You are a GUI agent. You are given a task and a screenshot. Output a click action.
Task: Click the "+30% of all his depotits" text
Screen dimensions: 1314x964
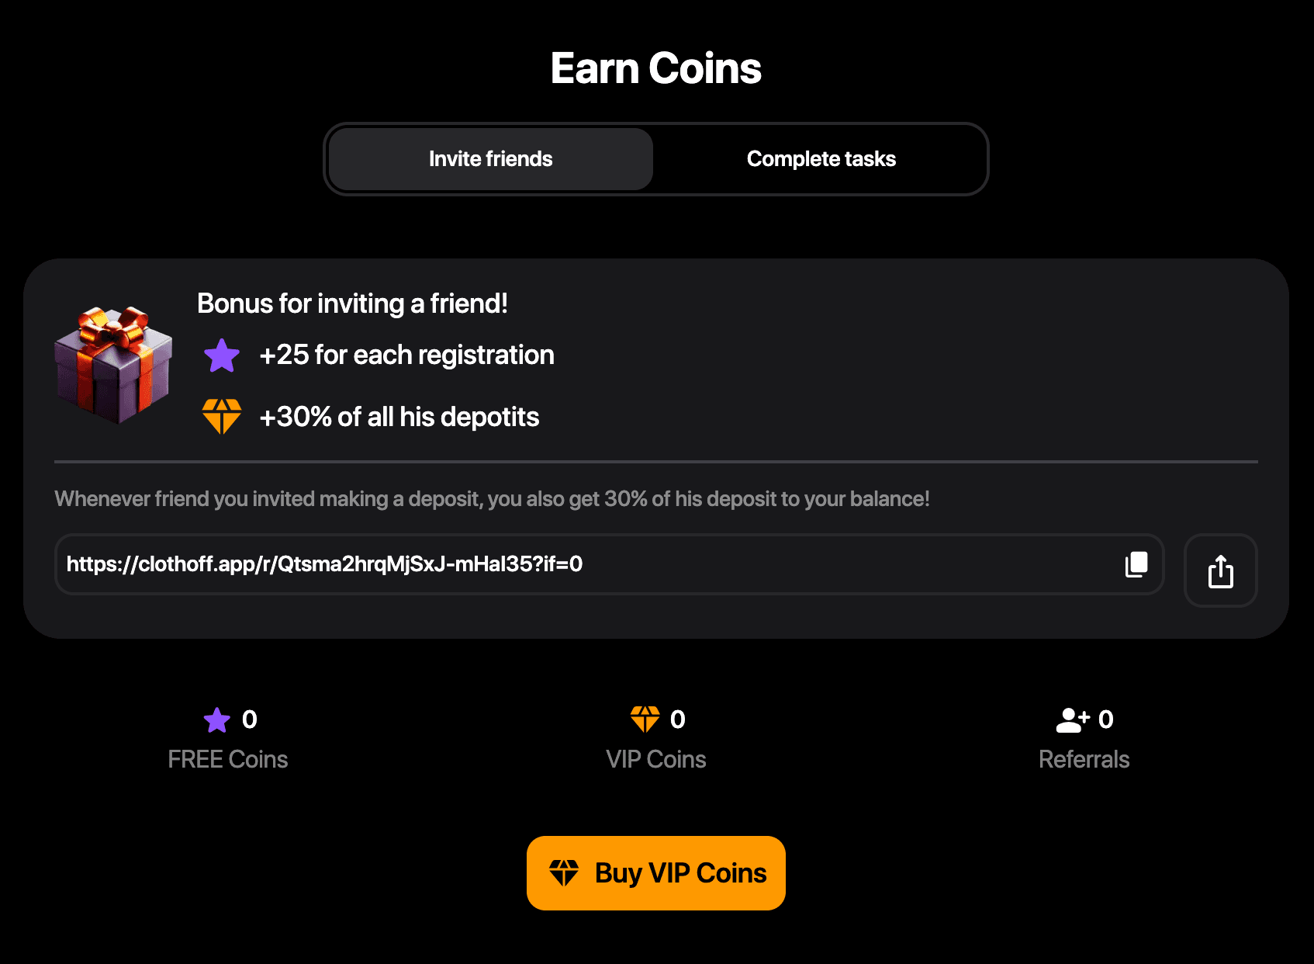(x=399, y=417)
